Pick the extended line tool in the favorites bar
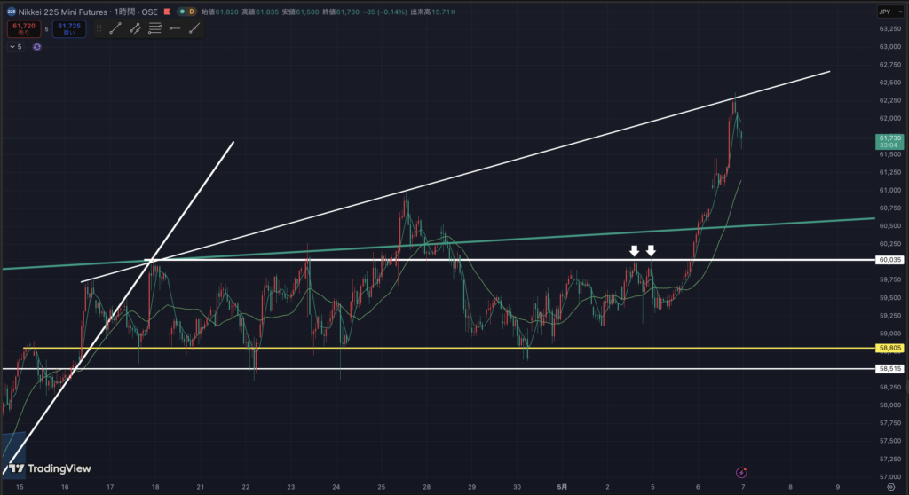Screen dimensions: 909x495 tap(194, 27)
